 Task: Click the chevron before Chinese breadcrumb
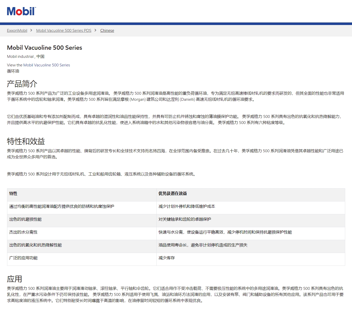95,30
